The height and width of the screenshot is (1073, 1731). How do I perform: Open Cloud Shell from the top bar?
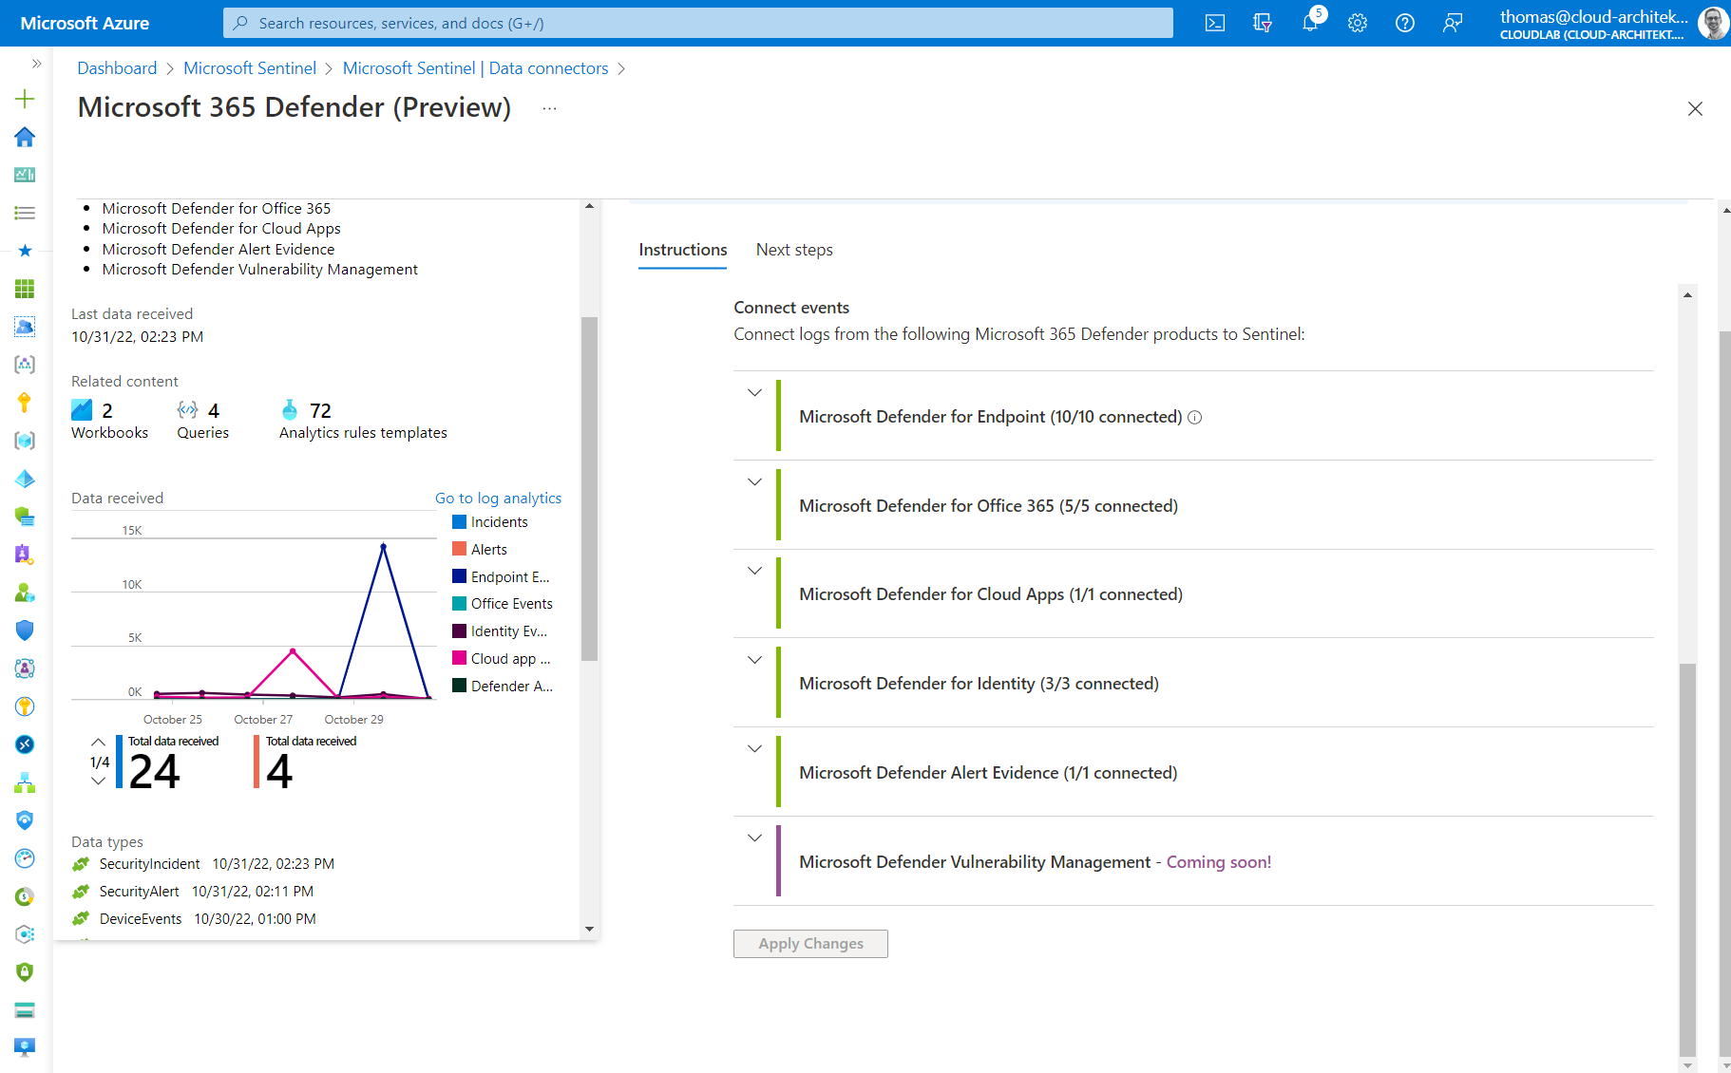coord(1215,23)
